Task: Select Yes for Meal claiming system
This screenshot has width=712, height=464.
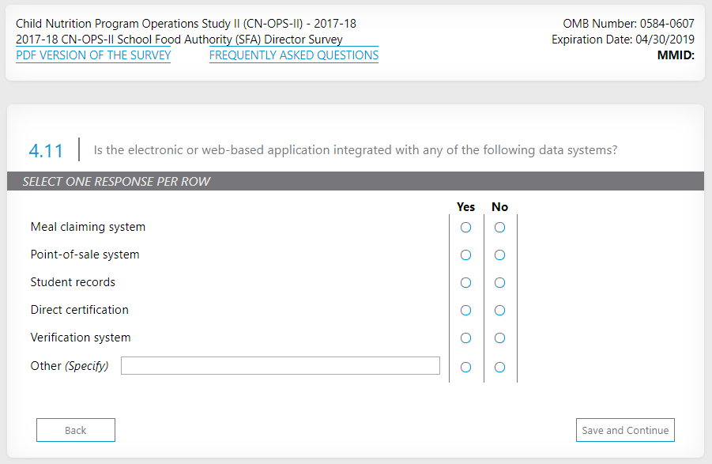Action: [x=465, y=228]
